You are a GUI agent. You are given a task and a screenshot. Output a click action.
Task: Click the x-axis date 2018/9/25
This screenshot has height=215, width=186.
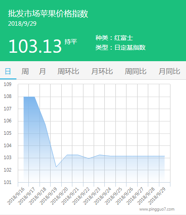pos(114,196)
